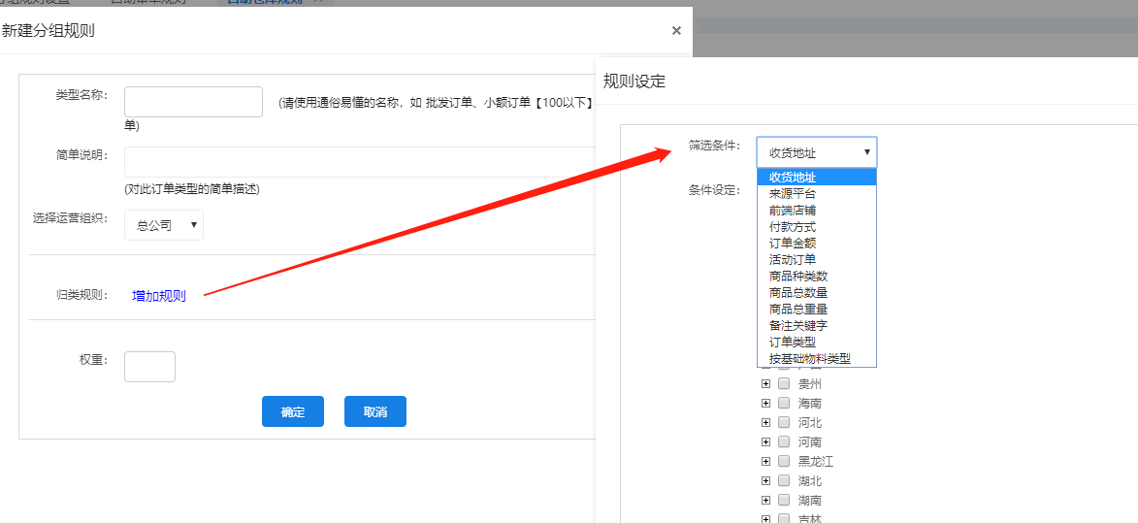Select 活动订单 filter option
Viewport: 1138px width, 523px height.
pos(817,259)
